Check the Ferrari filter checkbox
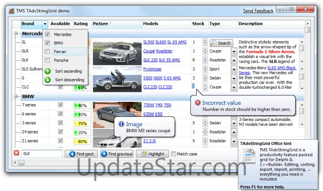The image size is (323, 191). click(x=48, y=52)
